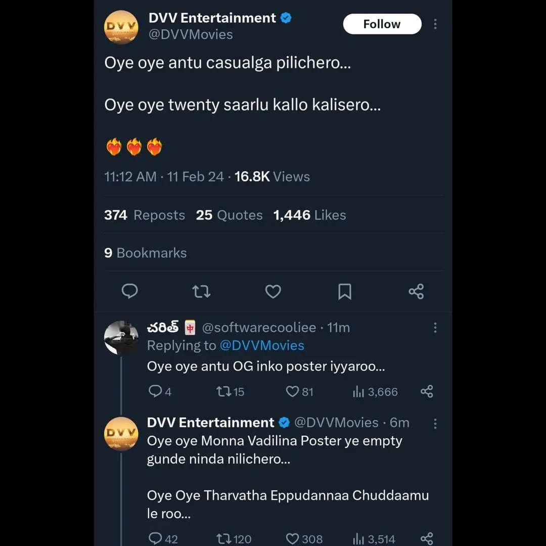Viewport: 546px width, 546px height.
Task: Repost DVV's reply with 120 reposts
Action: tap(223, 539)
